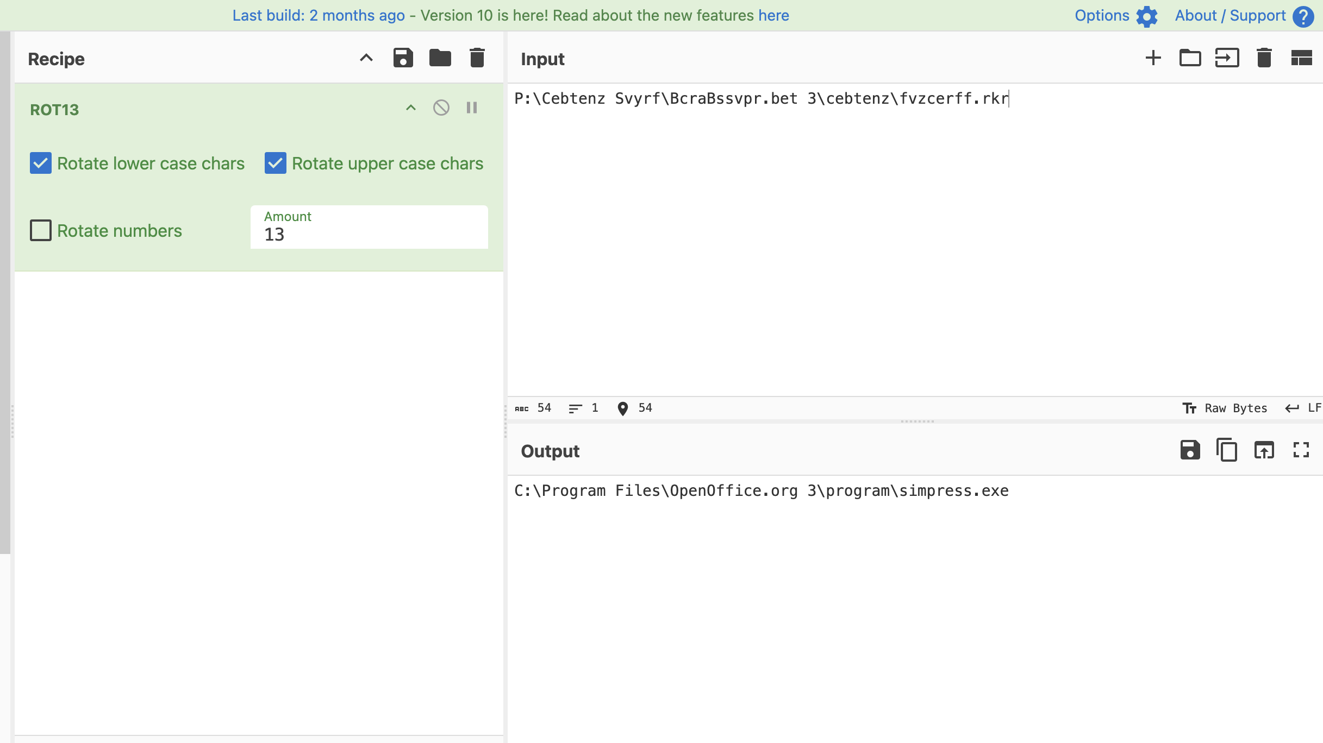Save the output to a file
This screenshot has height=743, width=1323.
(1190, 450)
